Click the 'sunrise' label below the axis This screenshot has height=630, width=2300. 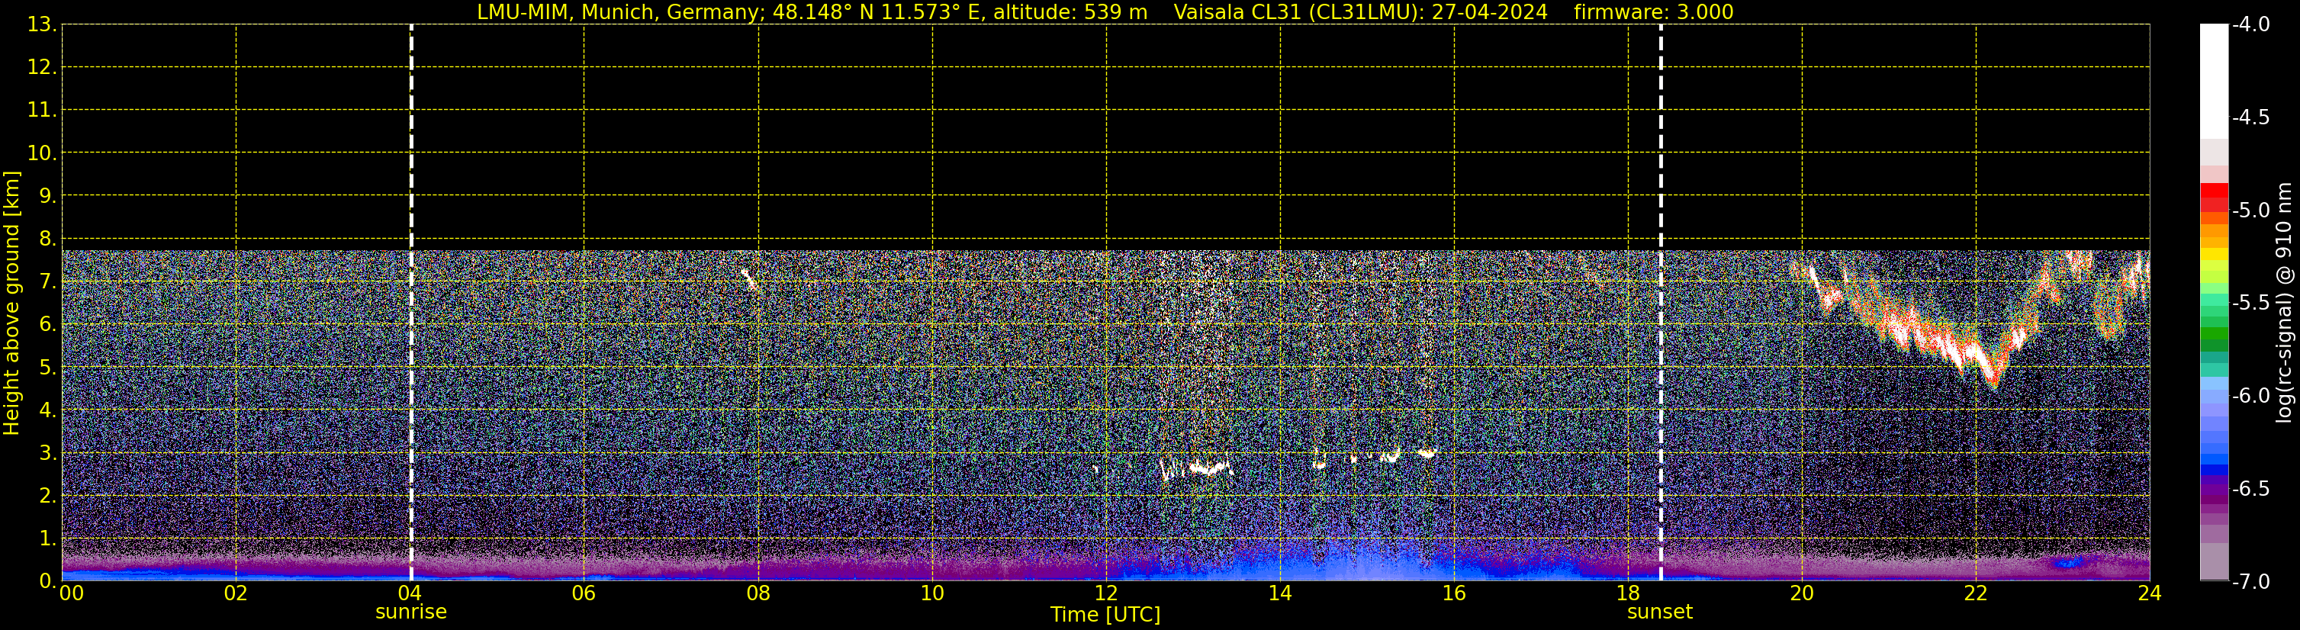[410, 612]
